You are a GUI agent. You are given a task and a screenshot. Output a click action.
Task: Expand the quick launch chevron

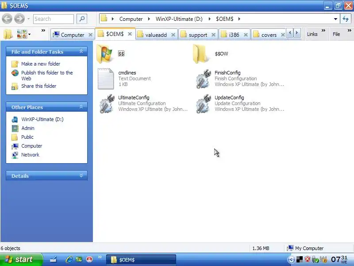[100, 257]
